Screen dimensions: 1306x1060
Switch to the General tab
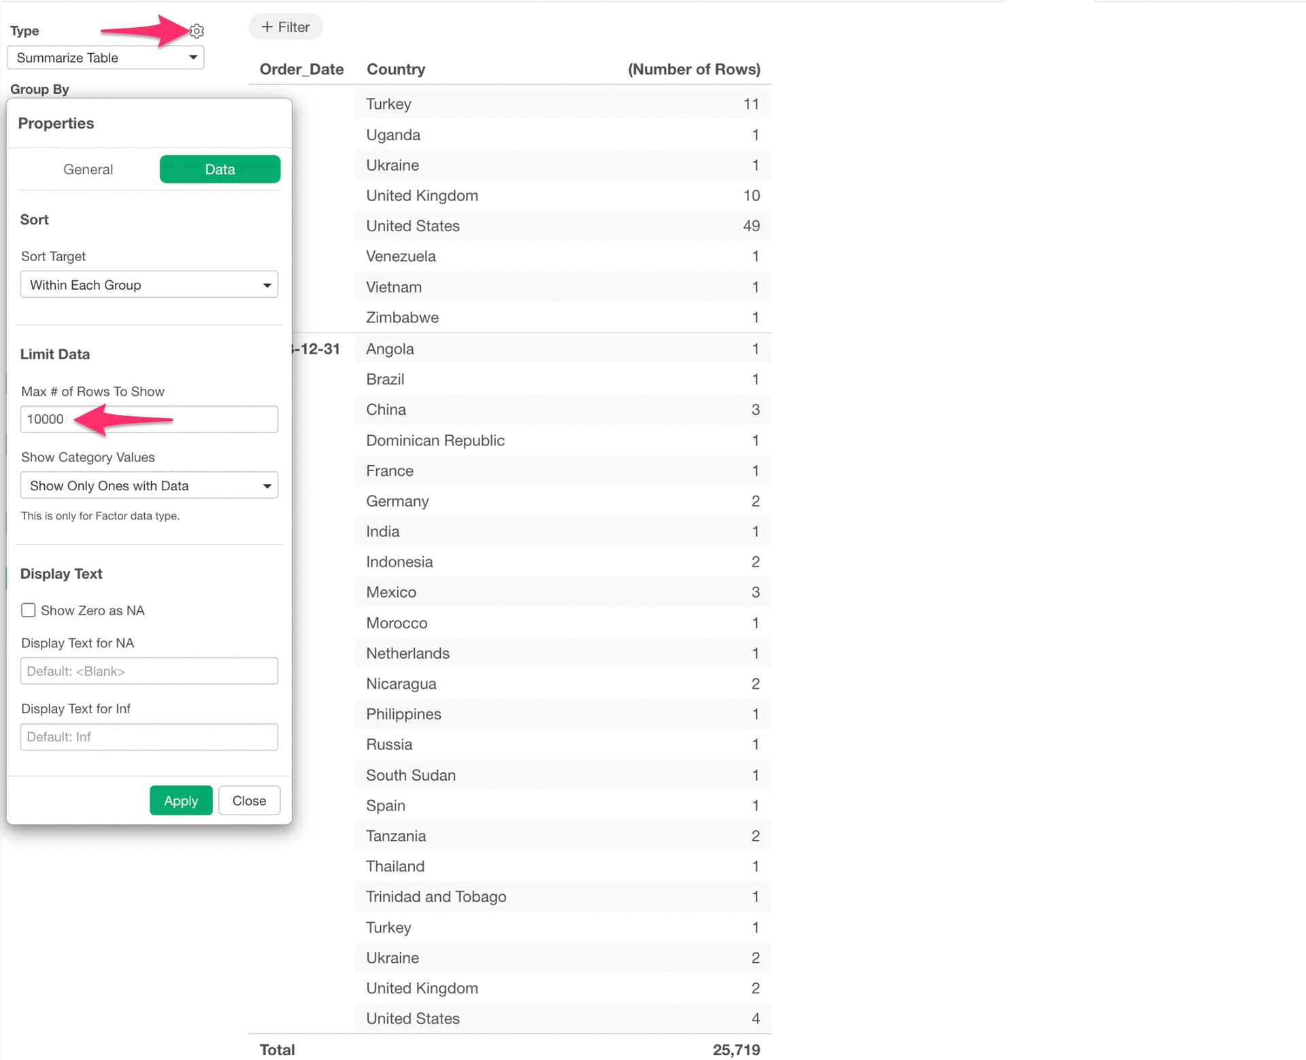tap(88, 169)
